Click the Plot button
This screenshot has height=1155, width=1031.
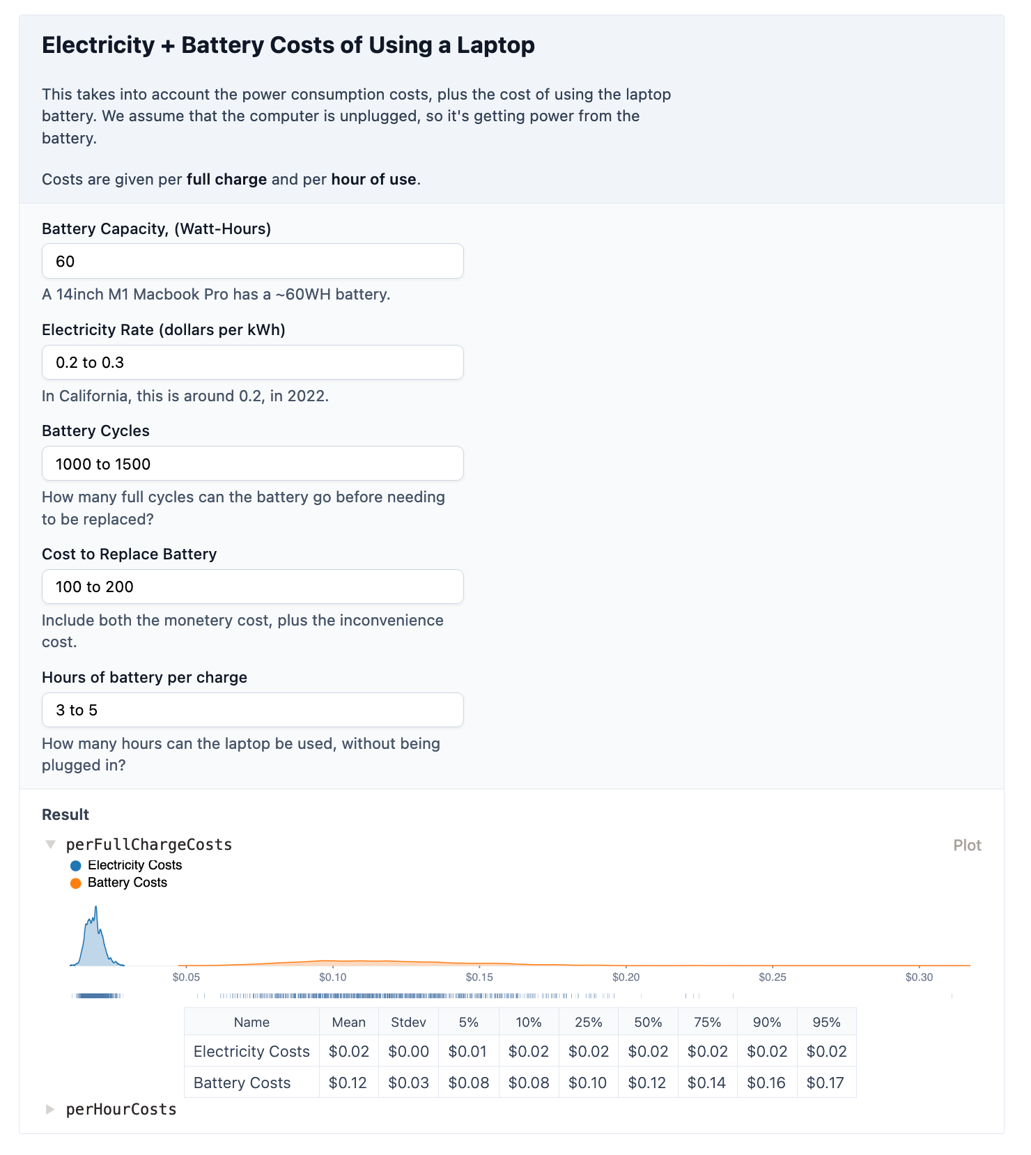[x=967, y=845]
